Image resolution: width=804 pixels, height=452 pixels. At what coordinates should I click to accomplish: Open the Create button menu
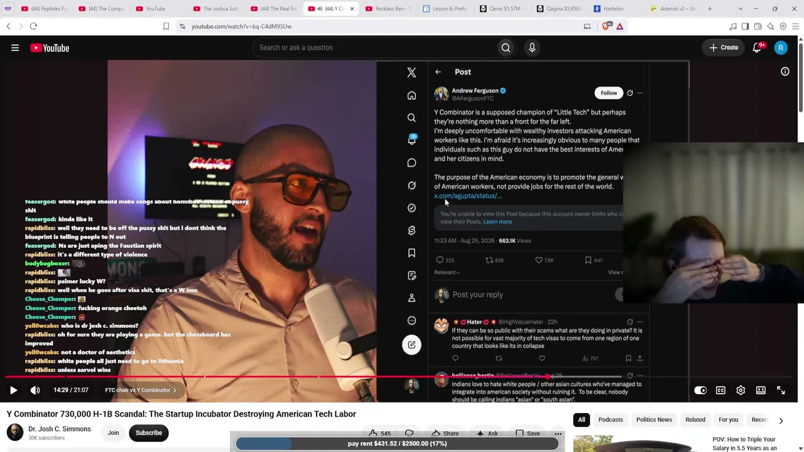[724, 48]
